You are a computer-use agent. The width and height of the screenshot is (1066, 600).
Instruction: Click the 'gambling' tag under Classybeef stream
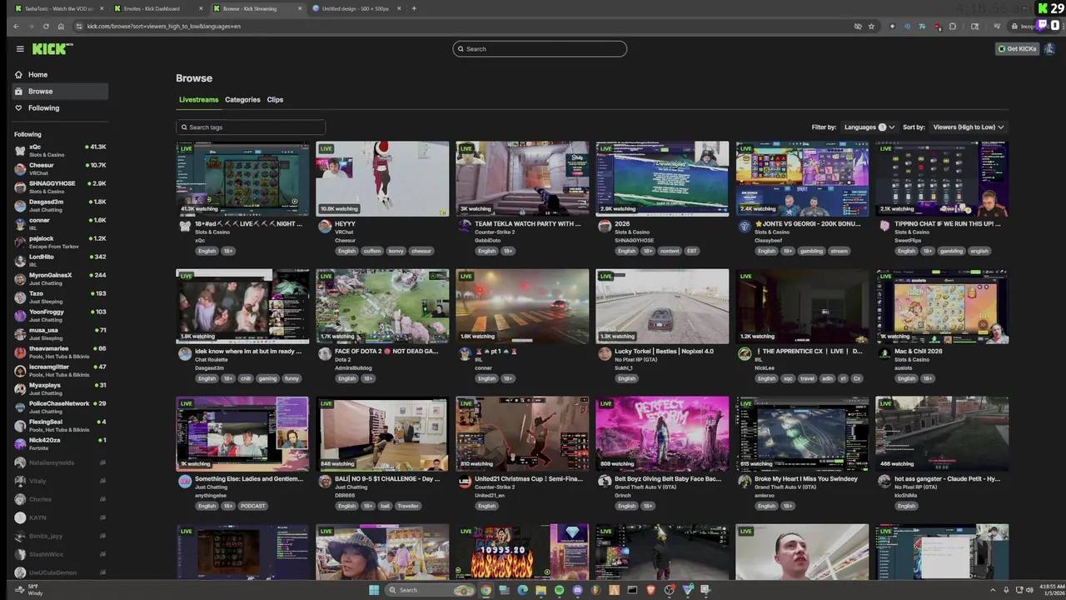(x=811, y=251)
